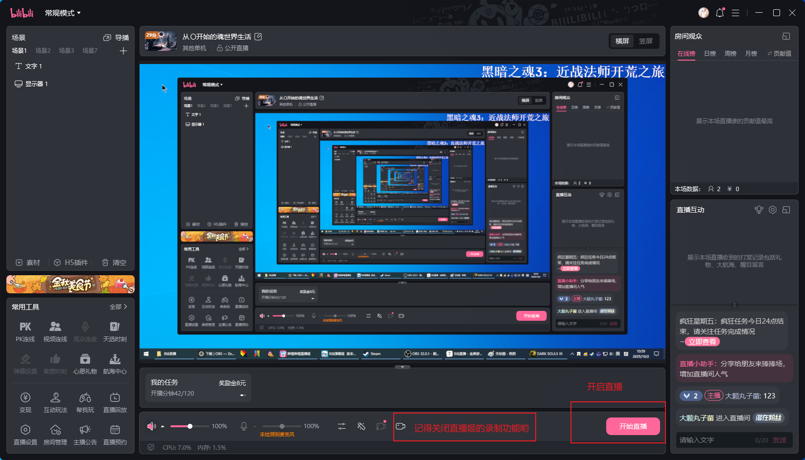Toggle the microphone on
Viewport: 805px width, 460px height.
tap(243, 426)
